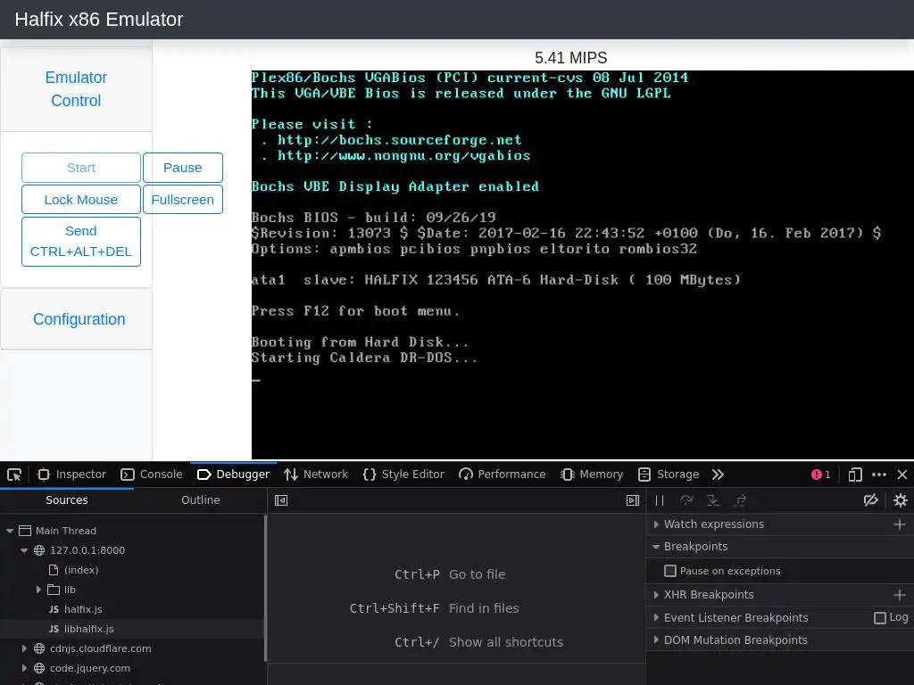Collapse the Main Thread tree node
The image size is (914, 685).
click(x=10, y=532)
